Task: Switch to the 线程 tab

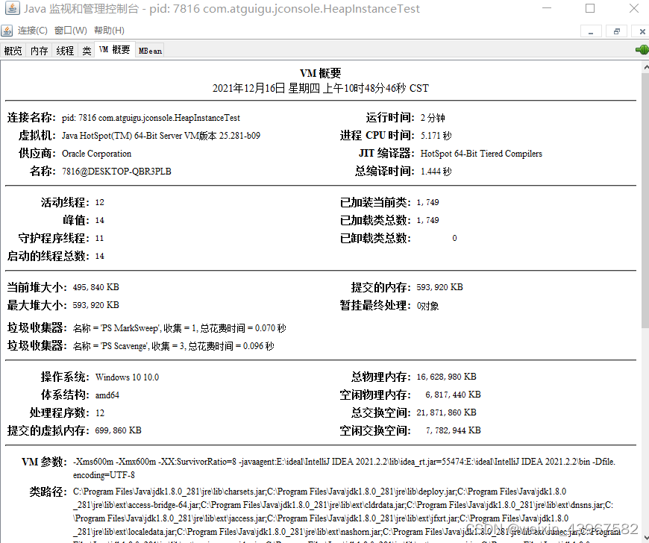Action: (65, 51)
